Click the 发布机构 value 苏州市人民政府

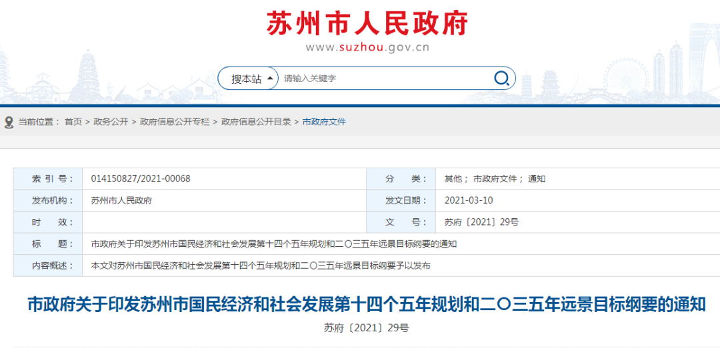pyautogui.click(x=122, y=201)
